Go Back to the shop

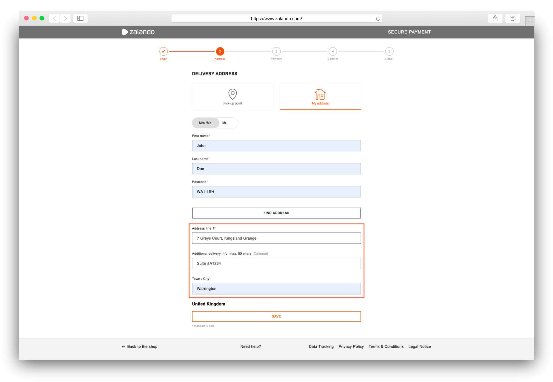tap(139, 346)
